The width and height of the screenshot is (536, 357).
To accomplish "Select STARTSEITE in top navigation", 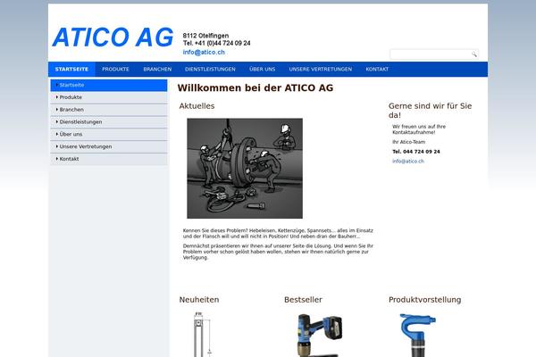I will pyautogui.click(x=71, y=69).
